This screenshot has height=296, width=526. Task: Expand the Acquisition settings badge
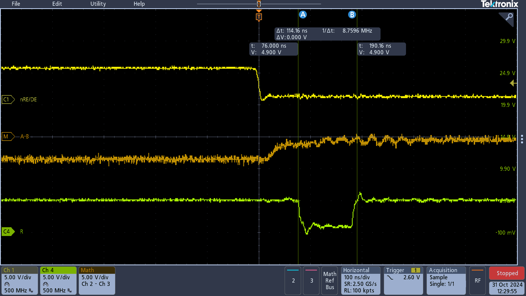click(446, 280)
